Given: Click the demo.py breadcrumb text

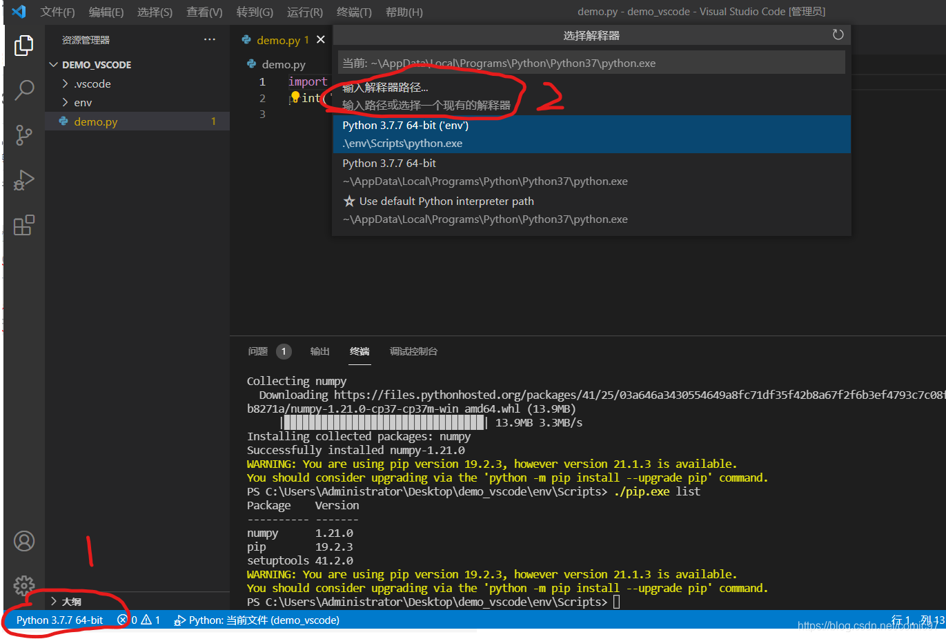Looking at the screenshot, I should point(284,64).
